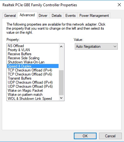This screenshot has height=142, width=124.
Task: Select Priority & VLAN property
Action: pos(33,50)
